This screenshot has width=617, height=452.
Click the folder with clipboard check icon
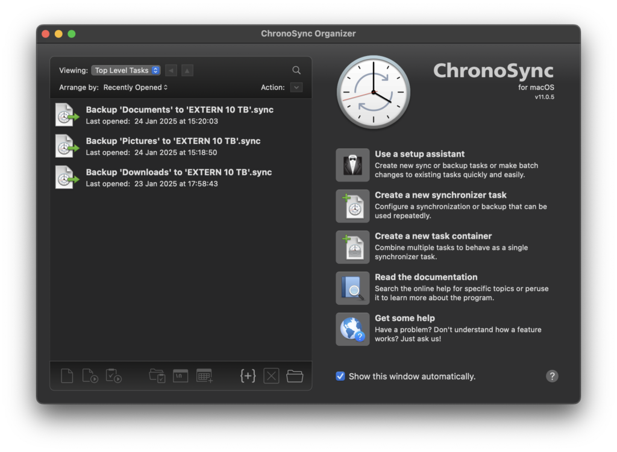157,376
